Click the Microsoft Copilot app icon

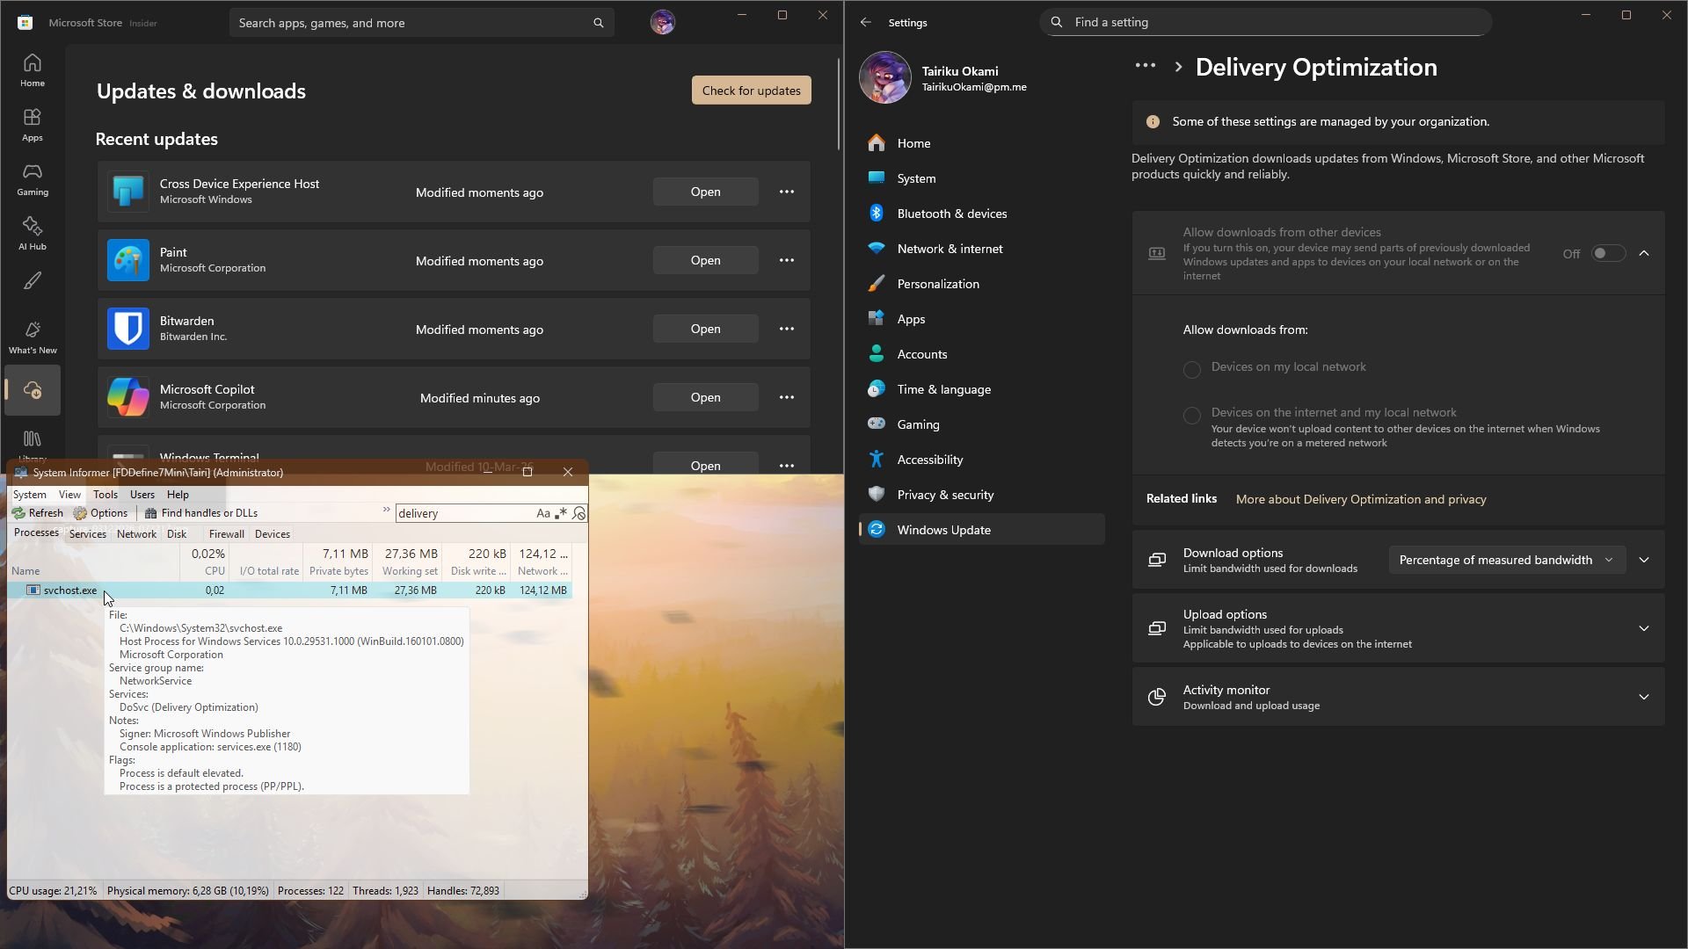coord(128,397)
